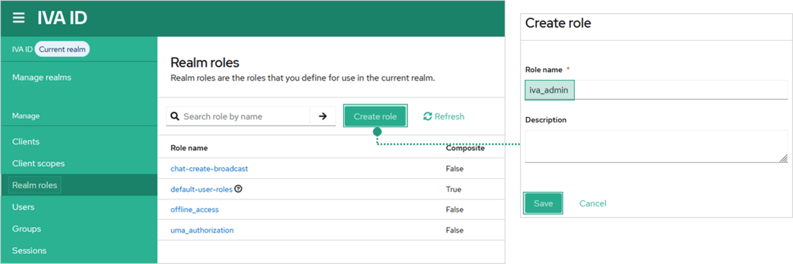The image size is (793, 264).
Task: Open Manage realms in sidebar
Action: [42, 77]
